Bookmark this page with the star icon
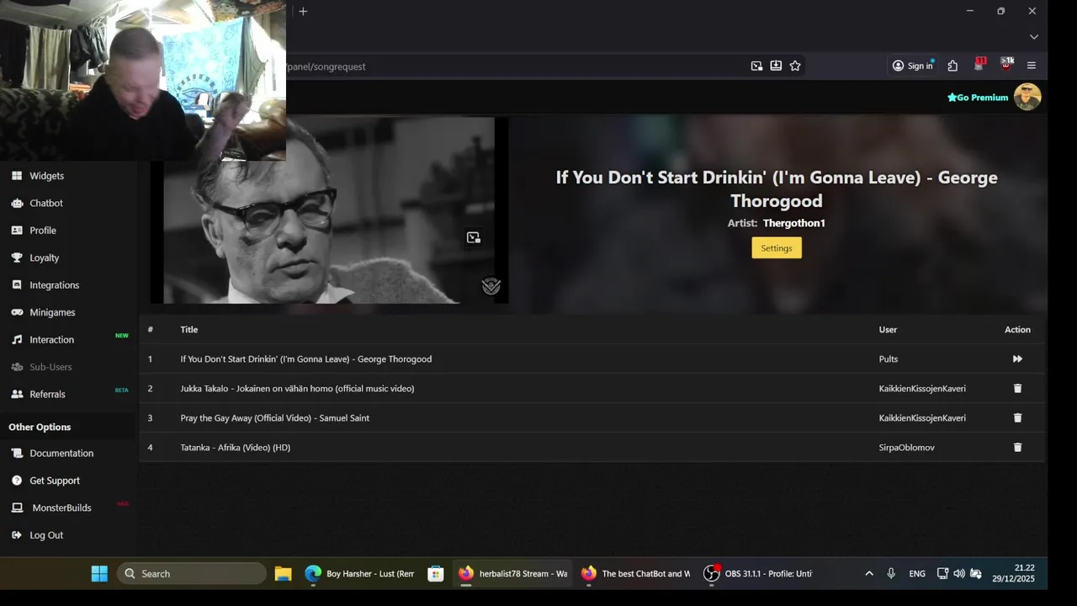This screenshot has width=1077, height=606. pyautogui.click(x=795, y=66)
